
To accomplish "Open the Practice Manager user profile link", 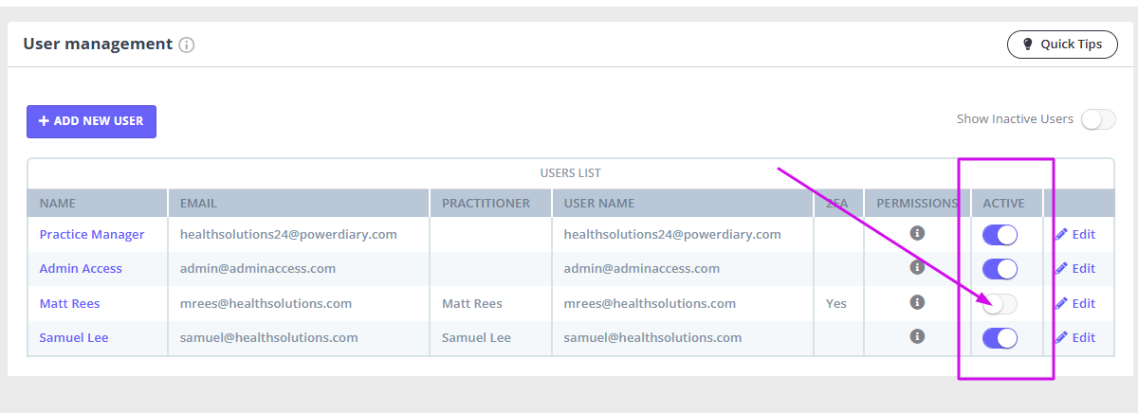I will [92, 234].
